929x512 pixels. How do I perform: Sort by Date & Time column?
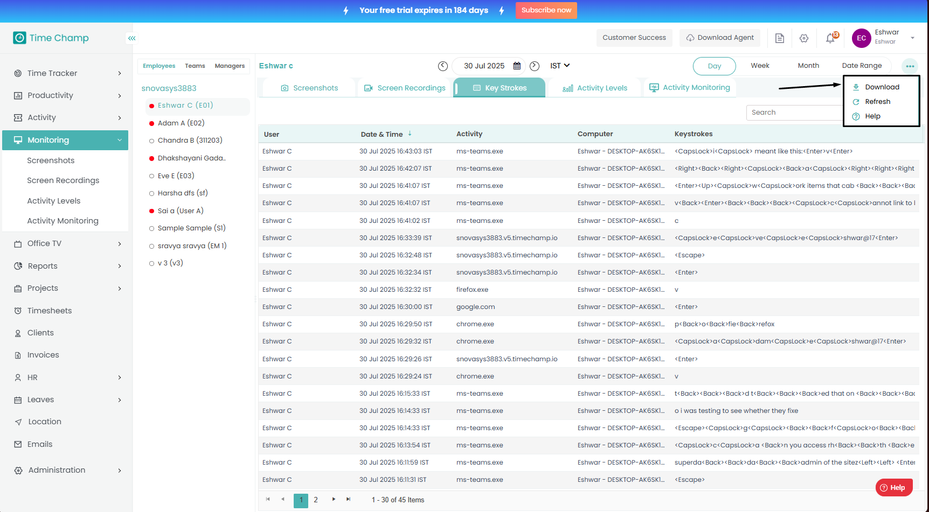[382, 134]
